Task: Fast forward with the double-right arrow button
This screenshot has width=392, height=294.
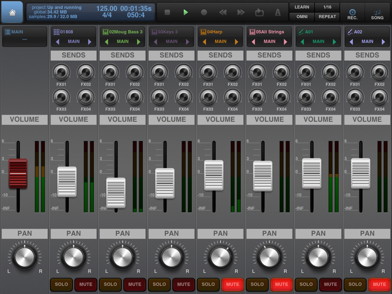Action: 241,12
